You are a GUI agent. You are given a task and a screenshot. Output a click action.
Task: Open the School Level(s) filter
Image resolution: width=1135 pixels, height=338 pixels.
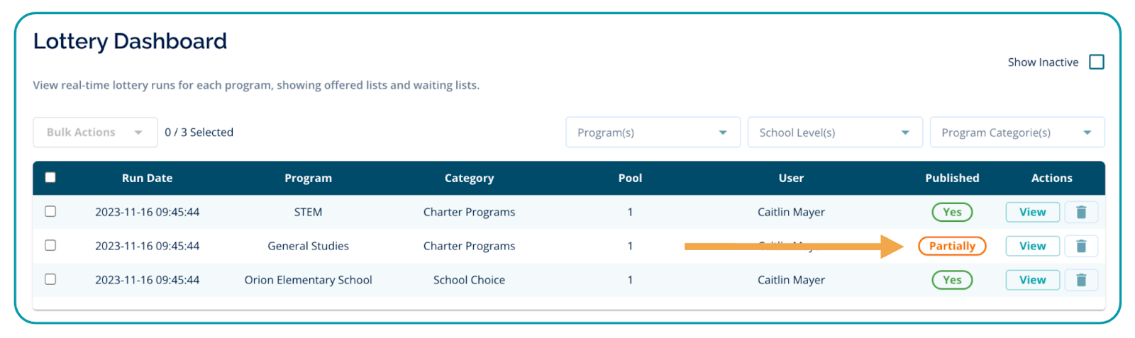[835, 133]
